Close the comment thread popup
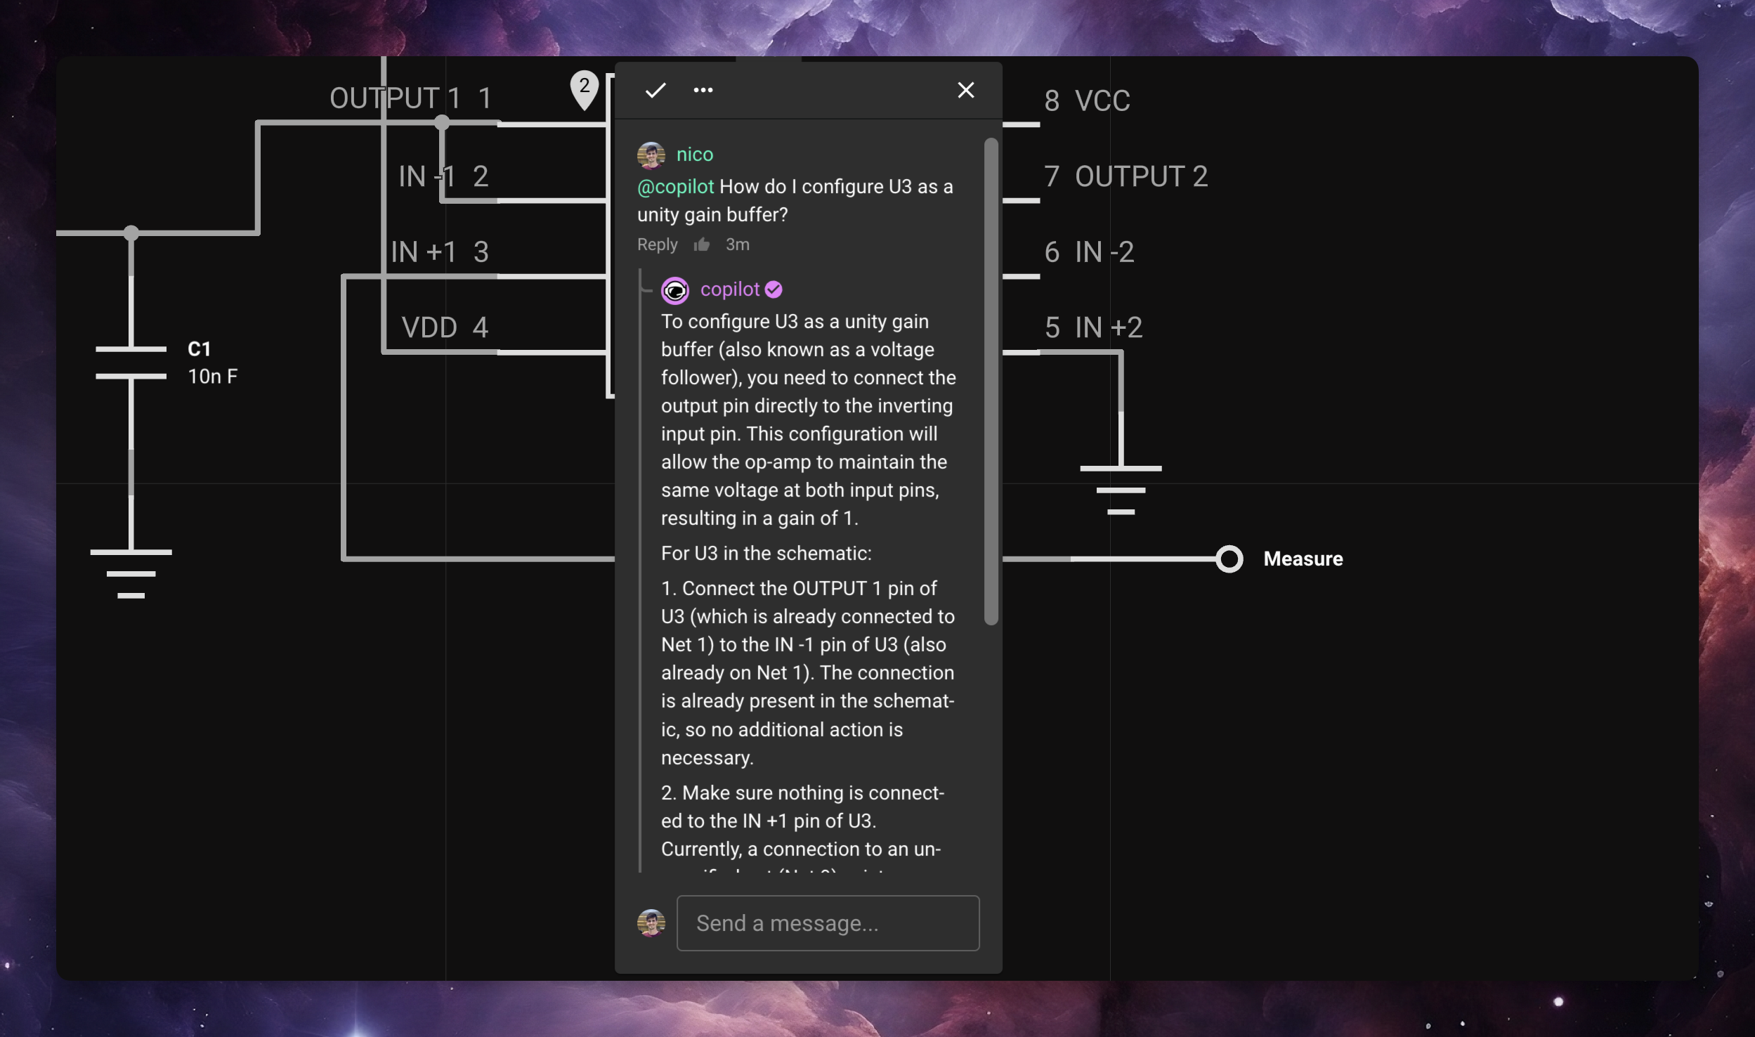Screen dimensions: 1755x1037 (965, 90)
